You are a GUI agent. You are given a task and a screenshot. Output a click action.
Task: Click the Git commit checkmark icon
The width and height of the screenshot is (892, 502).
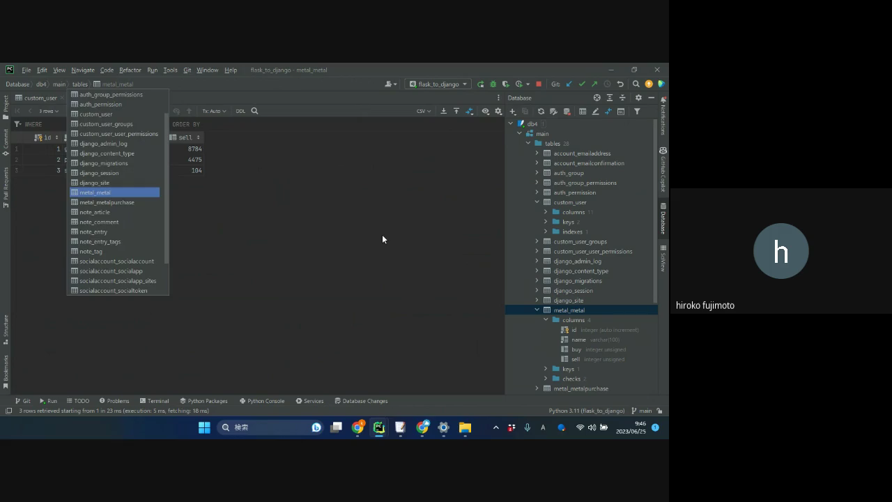coord(582,84)
